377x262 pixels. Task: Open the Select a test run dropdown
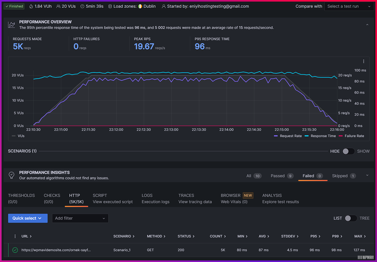coord(349,7)
